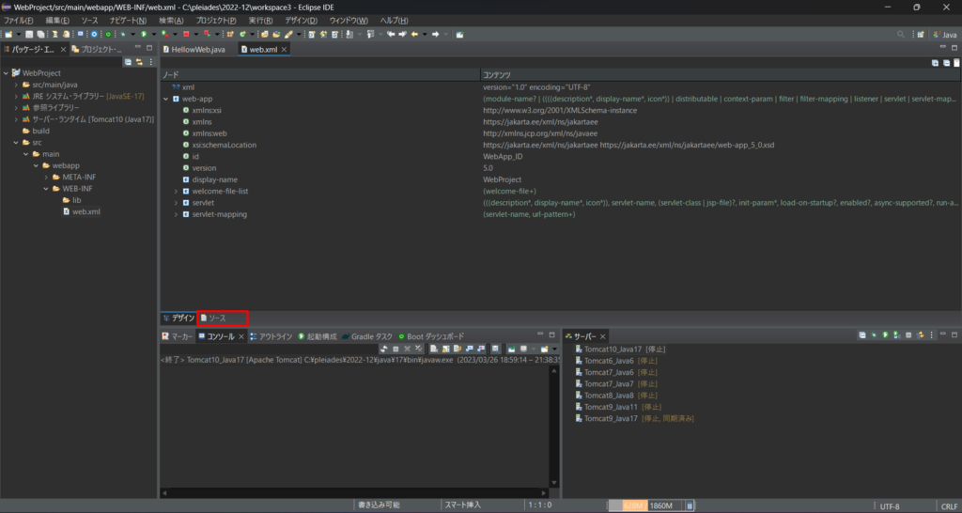Click Expand All icon in XML editor
Image resolution: width=962 pixels, height=513 pixels.
coord(935,63)
